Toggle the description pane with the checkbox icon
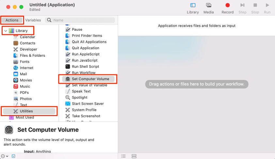The width and height of the screenshot is (275, 159). click(x=13, y=156)
